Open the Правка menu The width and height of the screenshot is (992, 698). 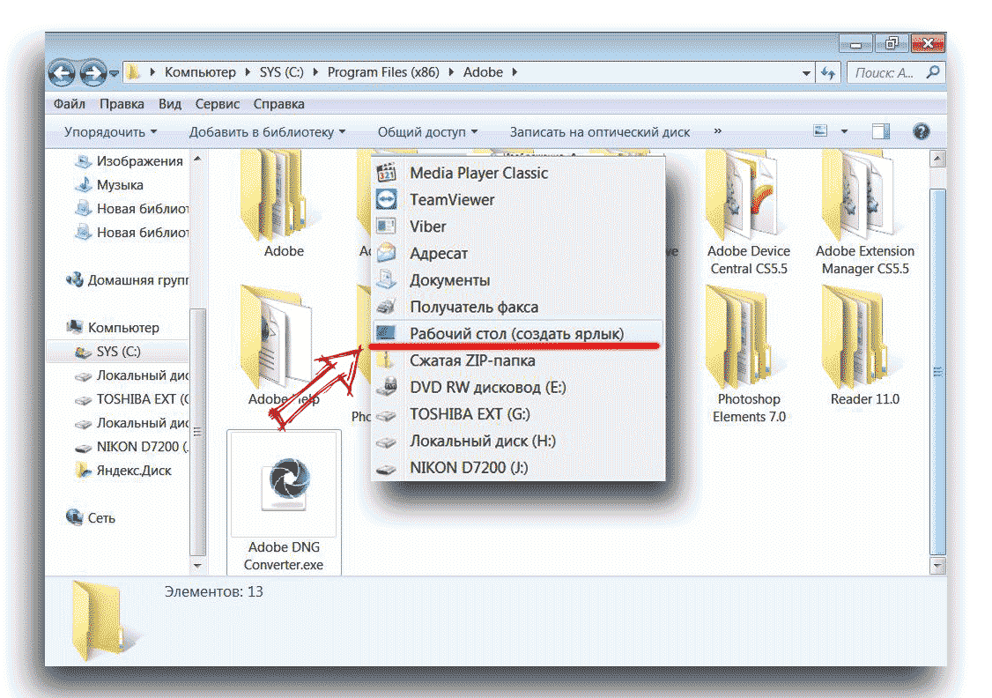point(122,104)
